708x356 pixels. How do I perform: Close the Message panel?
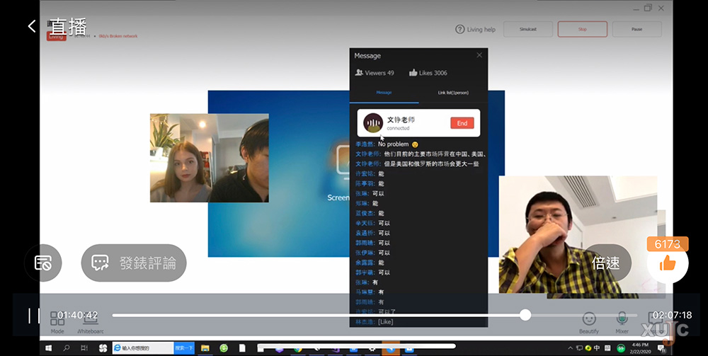pos(479,55)
